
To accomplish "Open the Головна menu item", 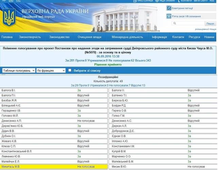I will pyautogui.click(x=7, y=37).
